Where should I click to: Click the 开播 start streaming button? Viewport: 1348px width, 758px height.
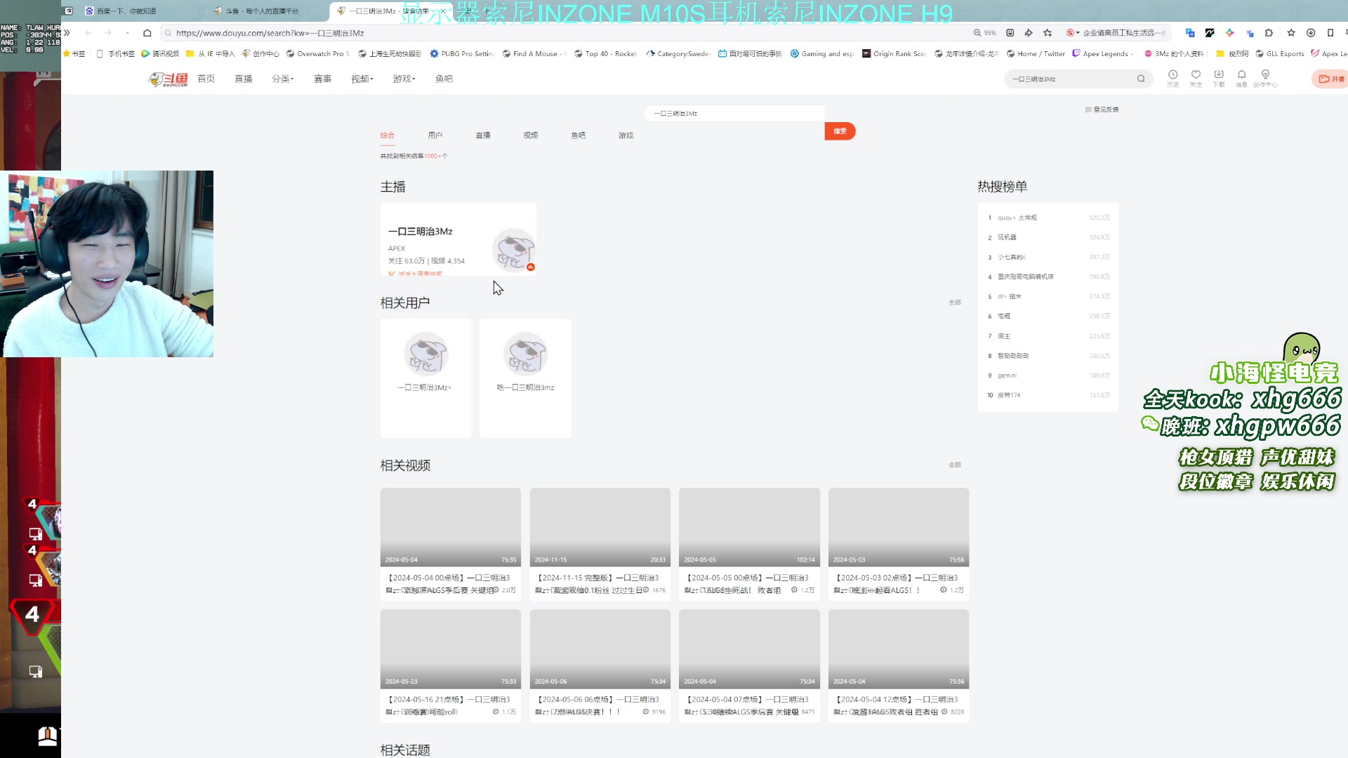click(x=1331, y=79)
